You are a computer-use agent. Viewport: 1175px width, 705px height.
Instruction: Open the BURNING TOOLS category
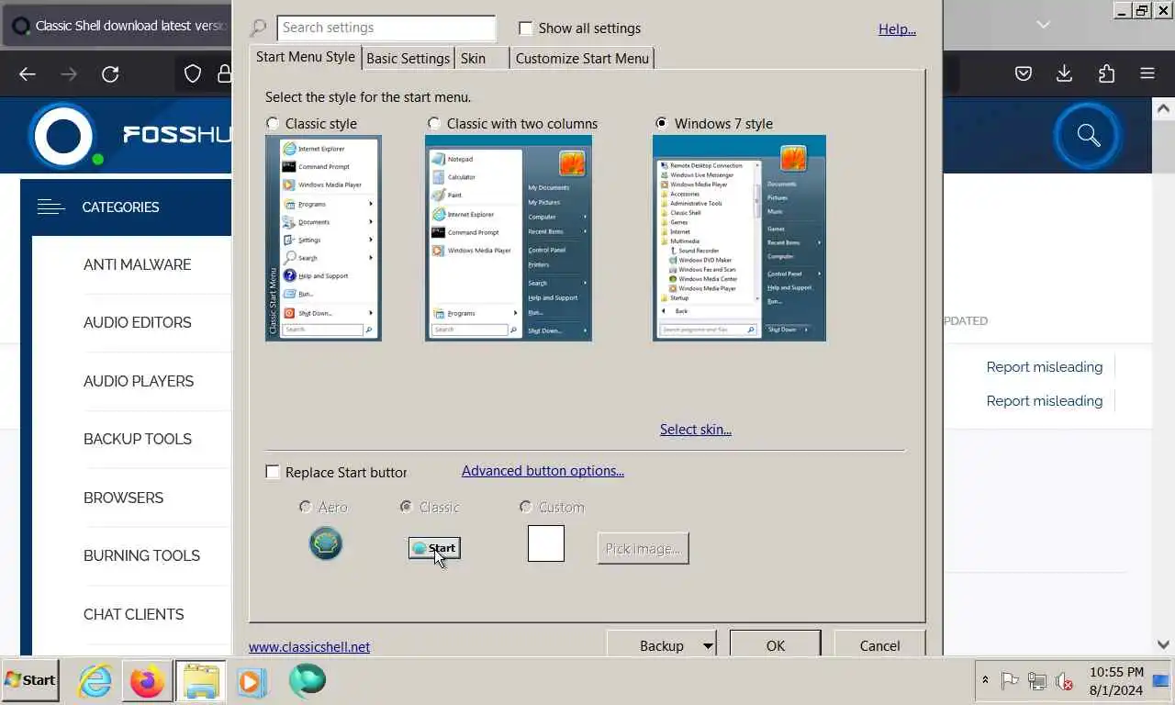(141, 555)
